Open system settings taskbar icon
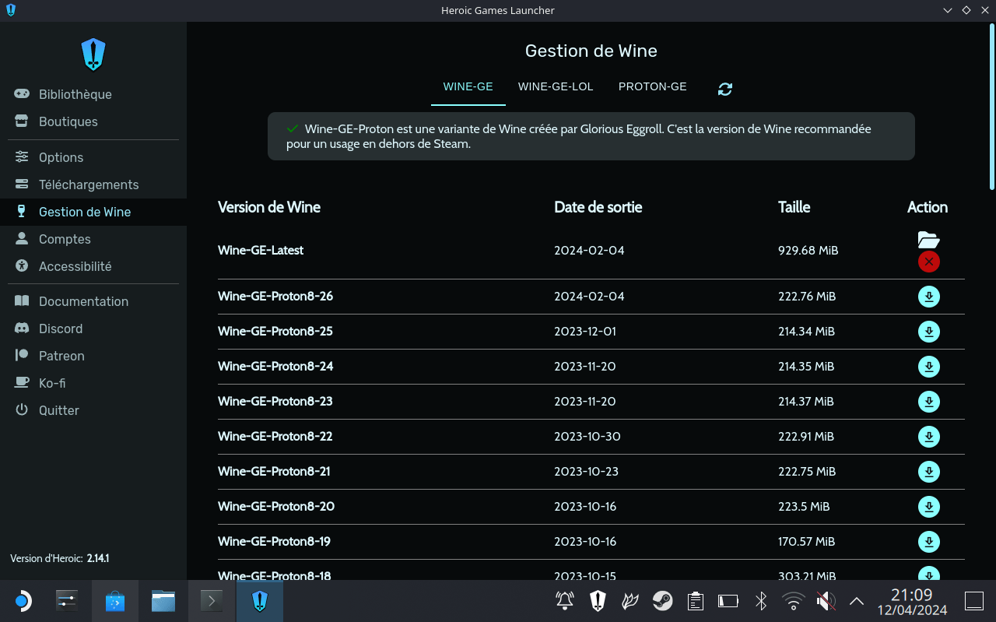The width and height of the screenshot is (996, 622). pos(68,601)
